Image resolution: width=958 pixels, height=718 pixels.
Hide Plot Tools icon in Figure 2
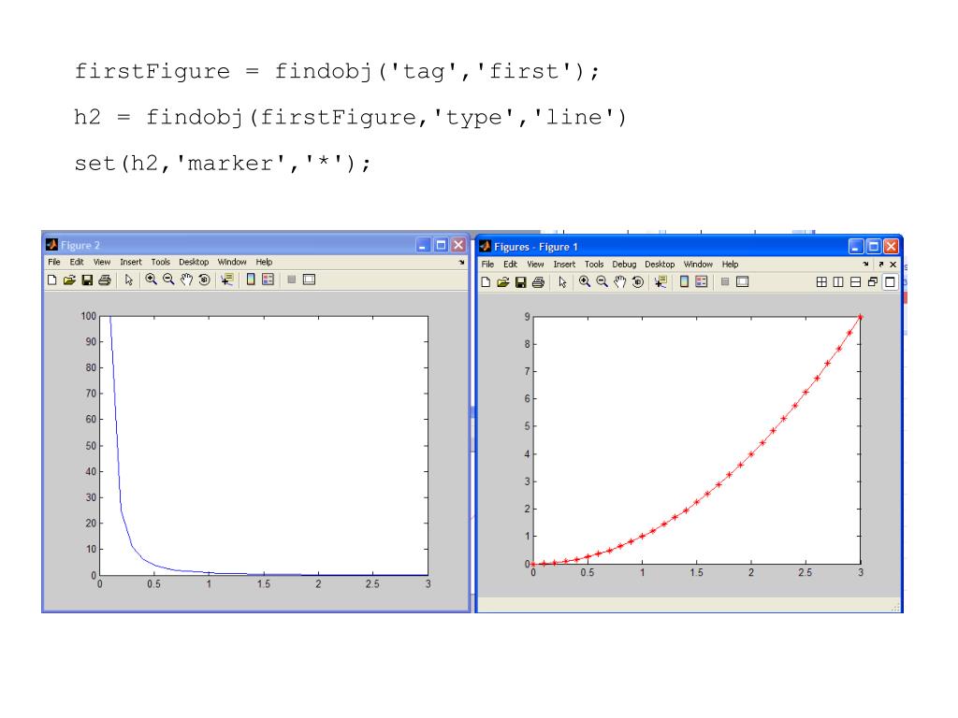[292, 280]
